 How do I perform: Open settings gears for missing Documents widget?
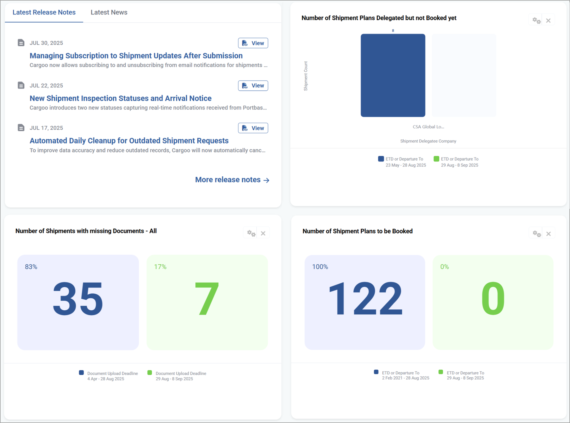[251, 233]
